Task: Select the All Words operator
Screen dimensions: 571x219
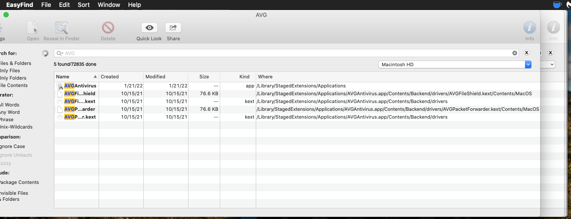Action: 10,105
